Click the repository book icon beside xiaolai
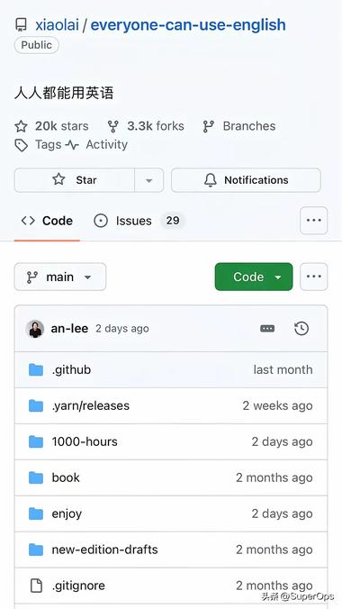Screen dimensions: 342x609 [x=21, y=25]
